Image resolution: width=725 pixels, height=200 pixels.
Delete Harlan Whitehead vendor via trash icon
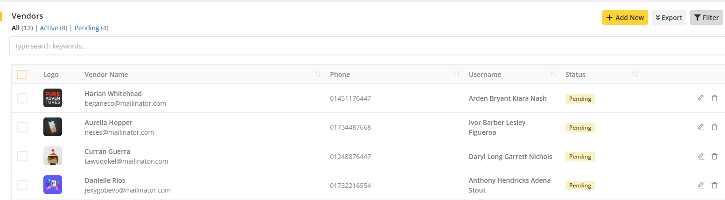tap(714, 98)
